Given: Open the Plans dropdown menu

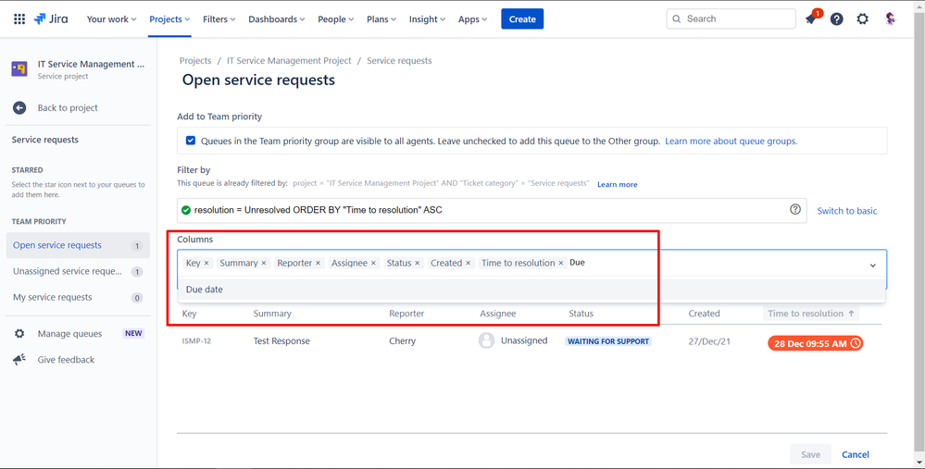Looking at the screenshot, I should [x=381, y=19].
